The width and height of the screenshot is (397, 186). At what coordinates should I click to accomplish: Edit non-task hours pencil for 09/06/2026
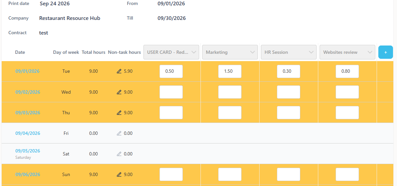(x=119, y=174)
